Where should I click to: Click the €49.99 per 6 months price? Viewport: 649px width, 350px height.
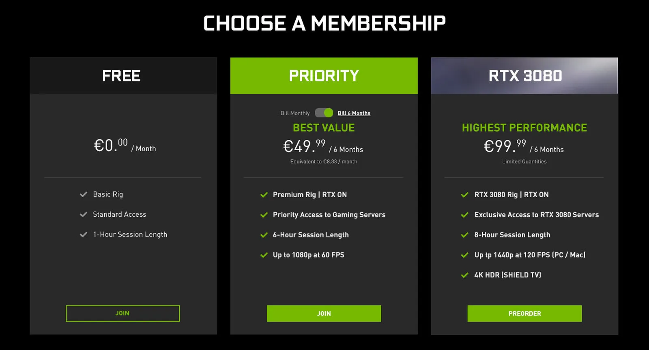click(x=323, y=146)
